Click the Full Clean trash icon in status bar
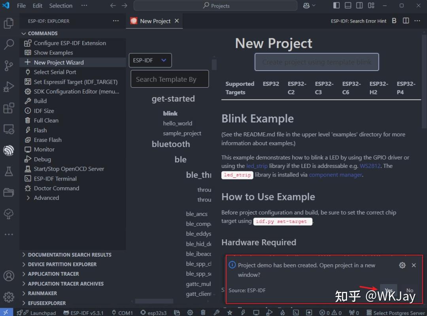The height and width of the screenshot is (316, 427). tap(203, 312)
